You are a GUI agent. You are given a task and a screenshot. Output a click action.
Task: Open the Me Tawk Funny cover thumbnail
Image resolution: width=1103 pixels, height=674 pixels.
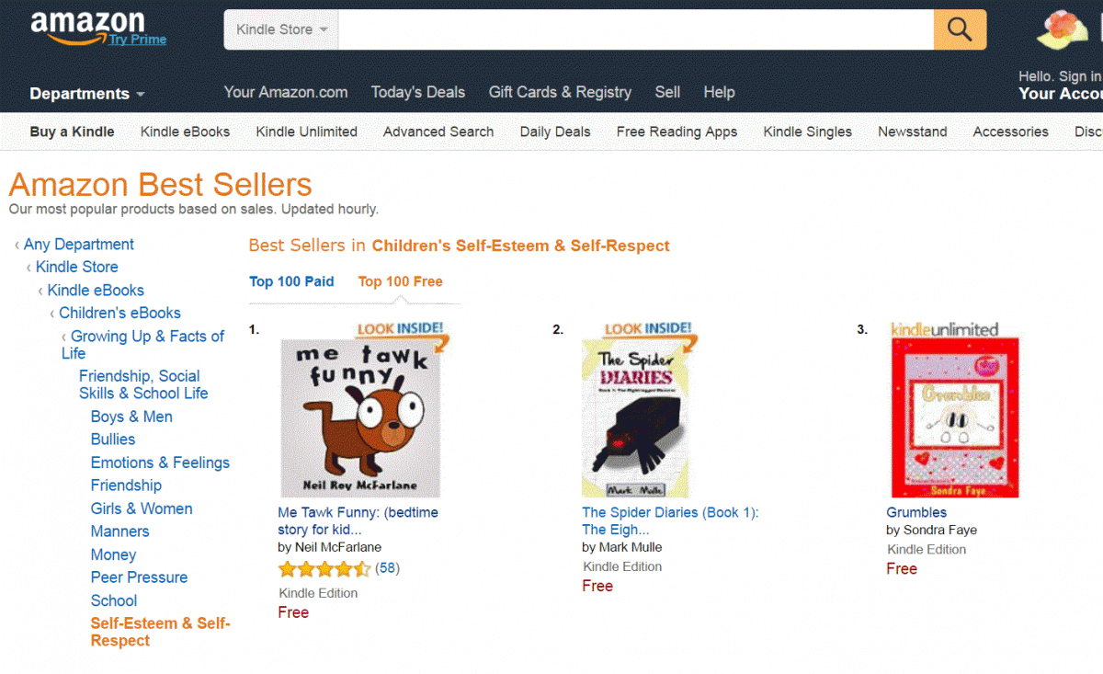[360, 418]
